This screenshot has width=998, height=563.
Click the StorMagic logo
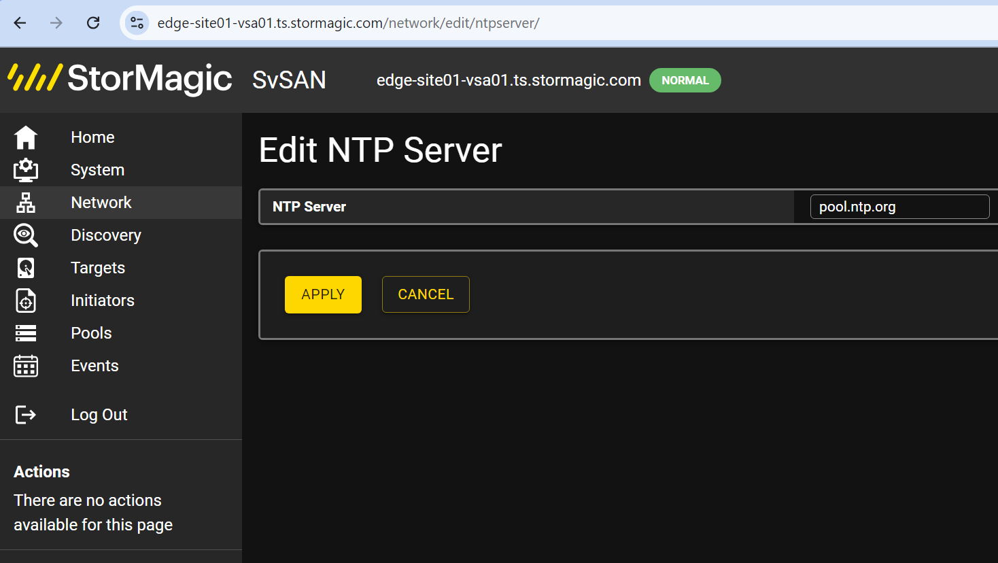120,78
